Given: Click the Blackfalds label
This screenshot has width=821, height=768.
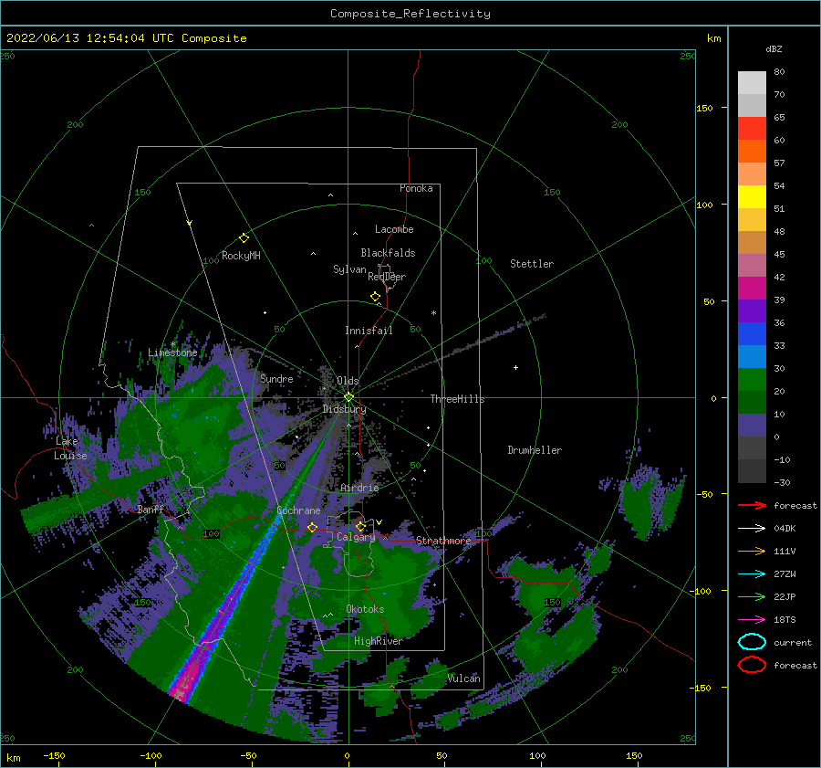Looking at the screenshot, I should click(x=388, y=253).
